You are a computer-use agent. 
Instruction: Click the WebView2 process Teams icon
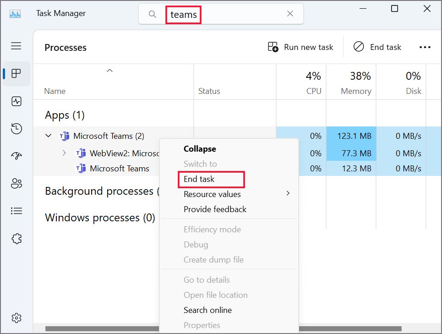click(81, 153)
